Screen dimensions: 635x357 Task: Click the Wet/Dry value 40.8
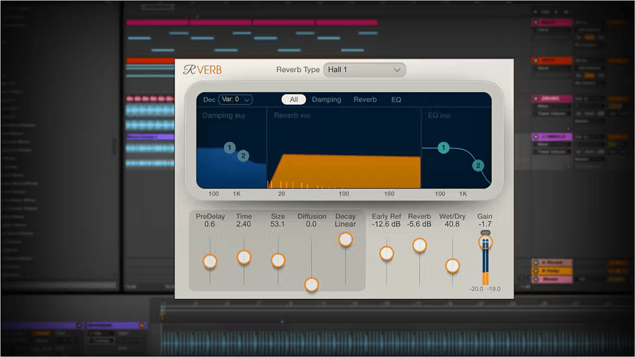pos(452,224)
